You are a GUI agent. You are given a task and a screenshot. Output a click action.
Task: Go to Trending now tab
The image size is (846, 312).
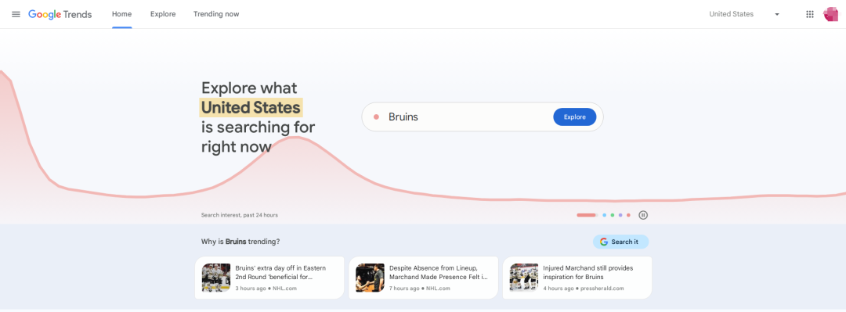[x=216, y=14]
